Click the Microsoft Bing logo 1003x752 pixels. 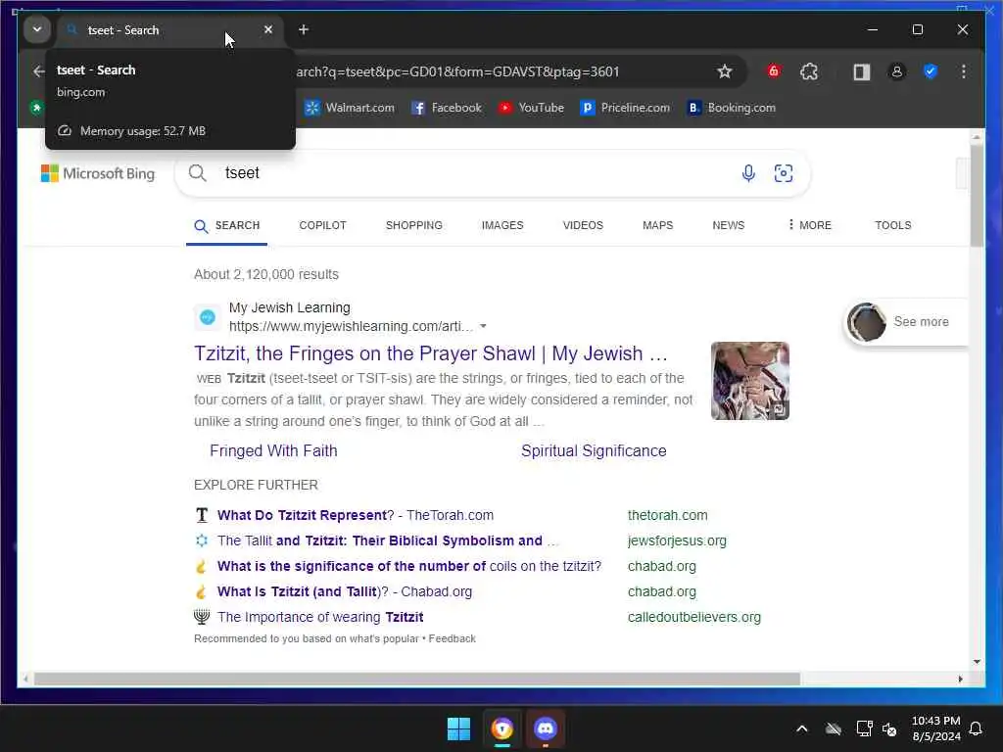[98, 173]
